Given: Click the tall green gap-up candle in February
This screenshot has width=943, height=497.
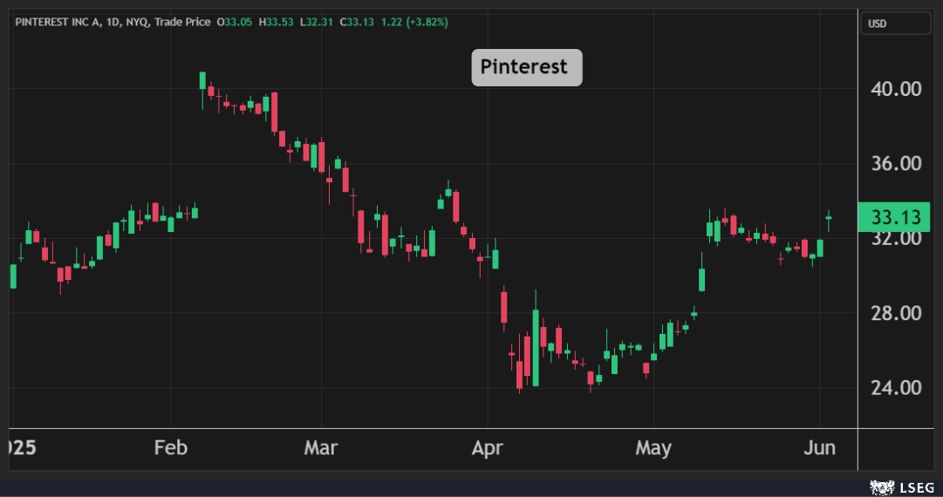Looking at the screenshot, I should click(202, 81).
